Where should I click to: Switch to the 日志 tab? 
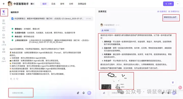tap(53, 4)
